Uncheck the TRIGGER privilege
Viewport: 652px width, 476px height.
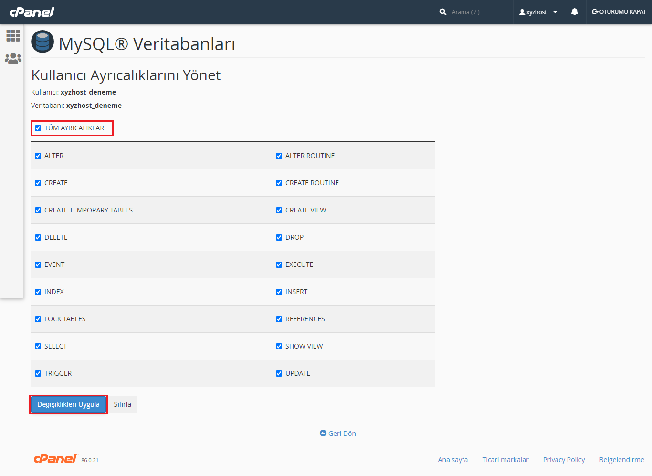pyautogui.click(x=38, y=373)
